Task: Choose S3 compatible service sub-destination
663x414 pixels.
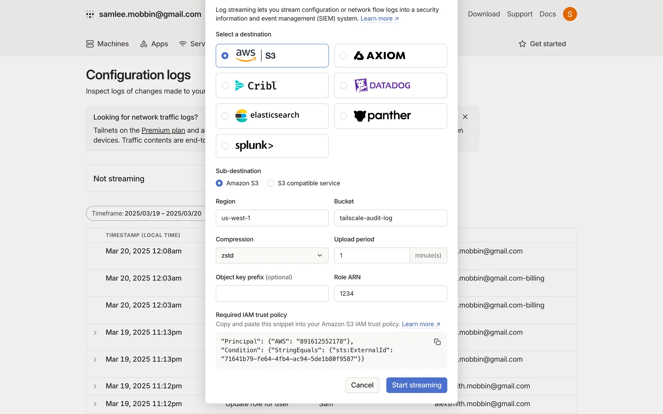Action: tap(271, 183)
